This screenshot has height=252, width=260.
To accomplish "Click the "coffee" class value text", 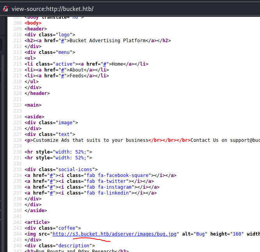I will tap(67, 228).
